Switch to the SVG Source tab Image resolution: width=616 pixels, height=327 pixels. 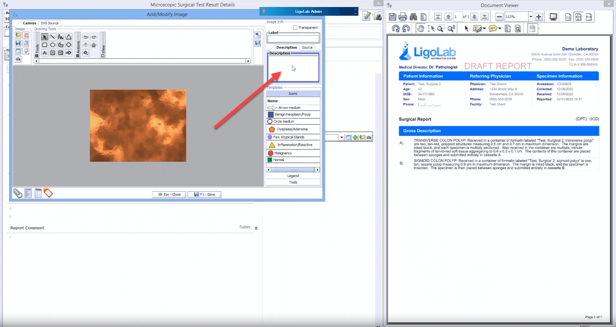click(x=49, y=23)
